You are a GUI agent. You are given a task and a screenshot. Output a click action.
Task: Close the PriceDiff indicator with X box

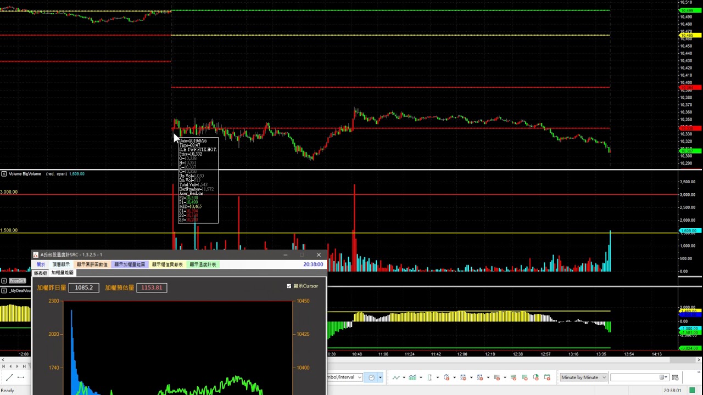tap(4, 281)
